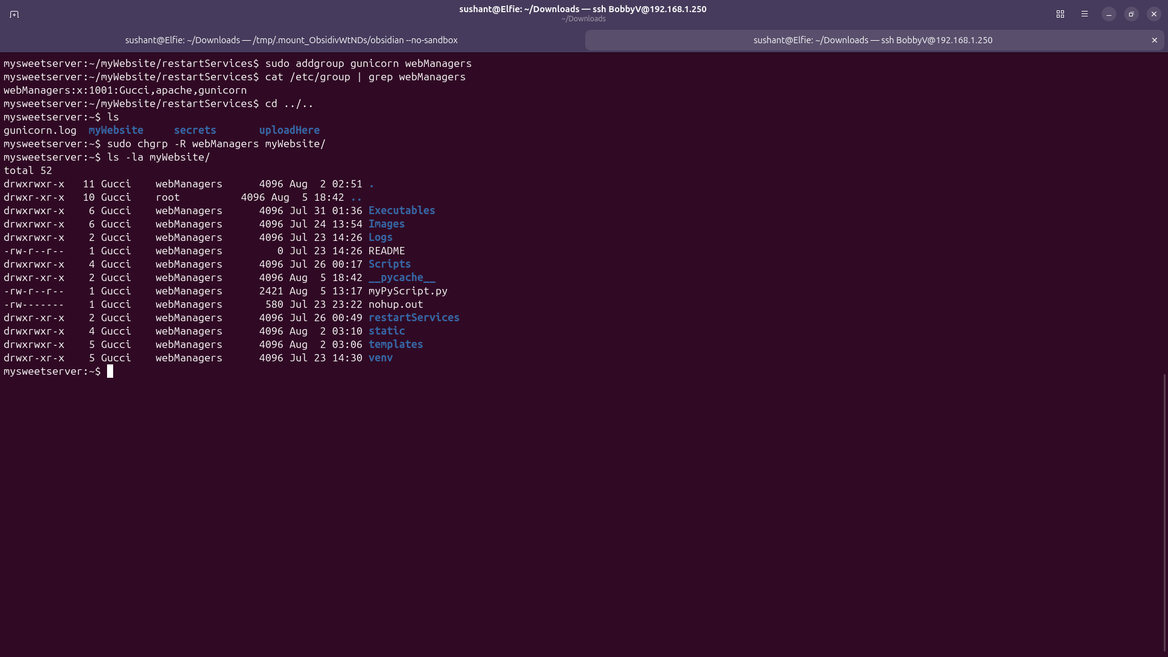Select the ssh BobbyV@192.168.1.250 tab

[873, 40]
